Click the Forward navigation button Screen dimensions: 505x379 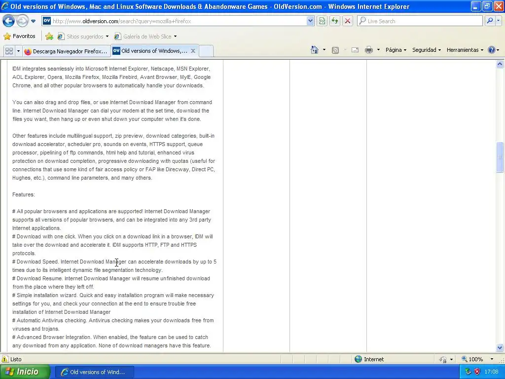[x=22, y=21]
